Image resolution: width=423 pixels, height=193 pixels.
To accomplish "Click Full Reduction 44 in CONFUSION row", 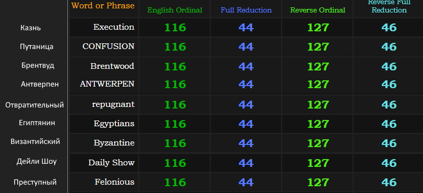I will [x=246, y=47].
